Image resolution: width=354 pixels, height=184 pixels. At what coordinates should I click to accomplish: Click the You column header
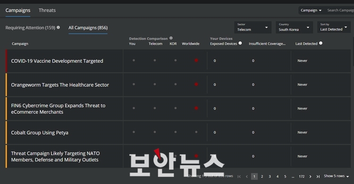[x=132, y=44]
